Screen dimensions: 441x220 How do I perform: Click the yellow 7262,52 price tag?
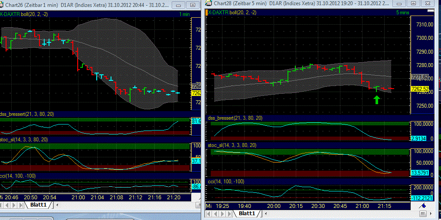(x=420, y=89)
